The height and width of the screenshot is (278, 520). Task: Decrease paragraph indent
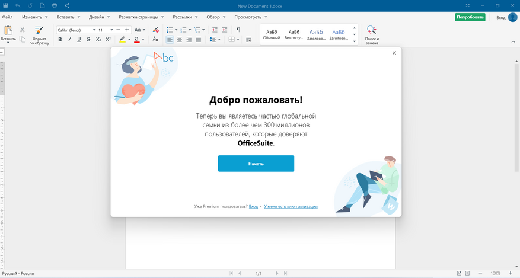point(215,30)
